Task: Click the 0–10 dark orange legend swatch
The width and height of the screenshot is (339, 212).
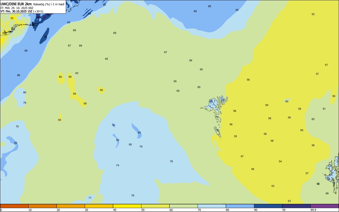Action: 14,206
